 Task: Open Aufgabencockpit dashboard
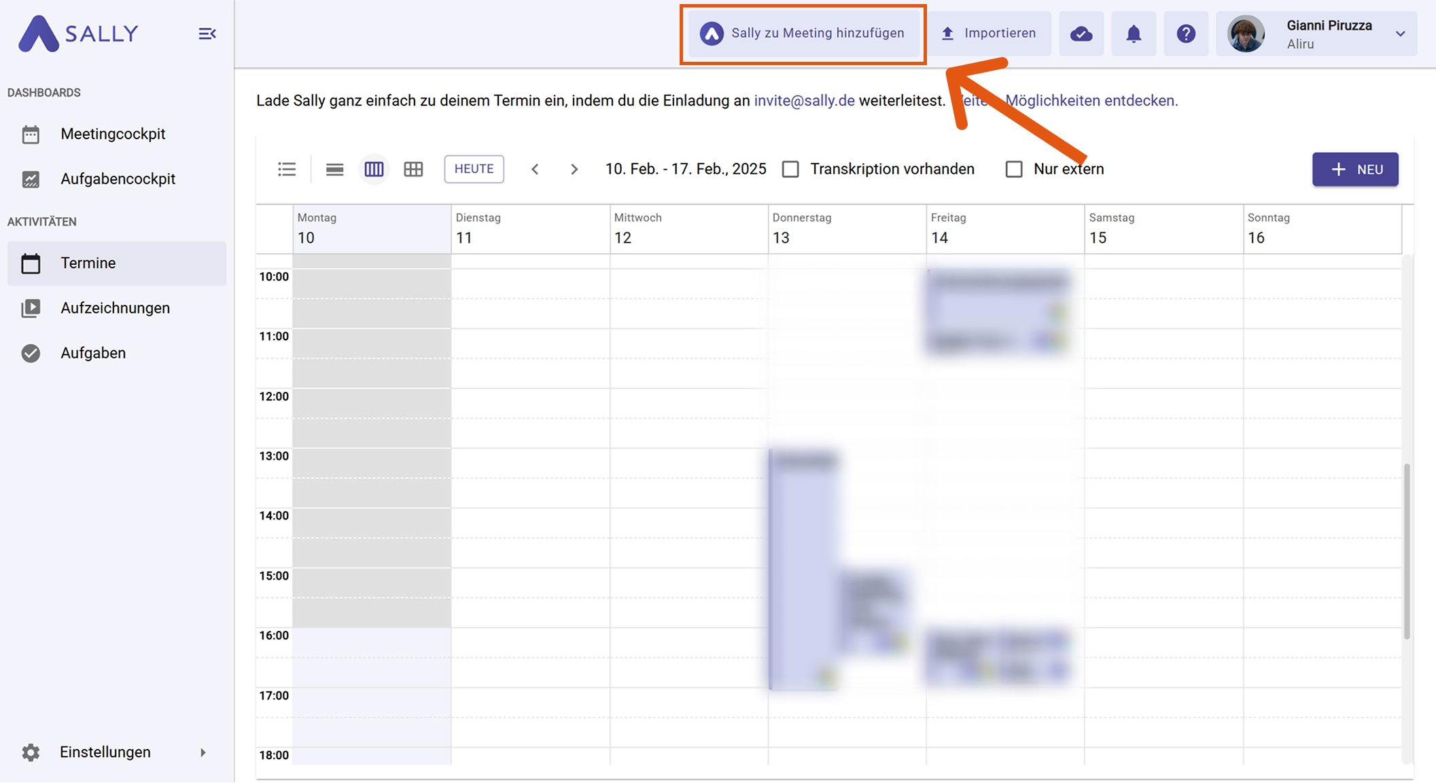point(117,179)
